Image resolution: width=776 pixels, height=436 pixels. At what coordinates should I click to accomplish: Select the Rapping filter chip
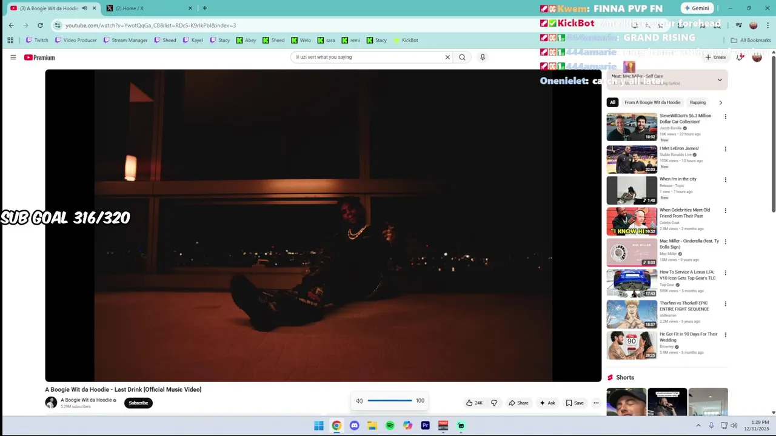698,102
